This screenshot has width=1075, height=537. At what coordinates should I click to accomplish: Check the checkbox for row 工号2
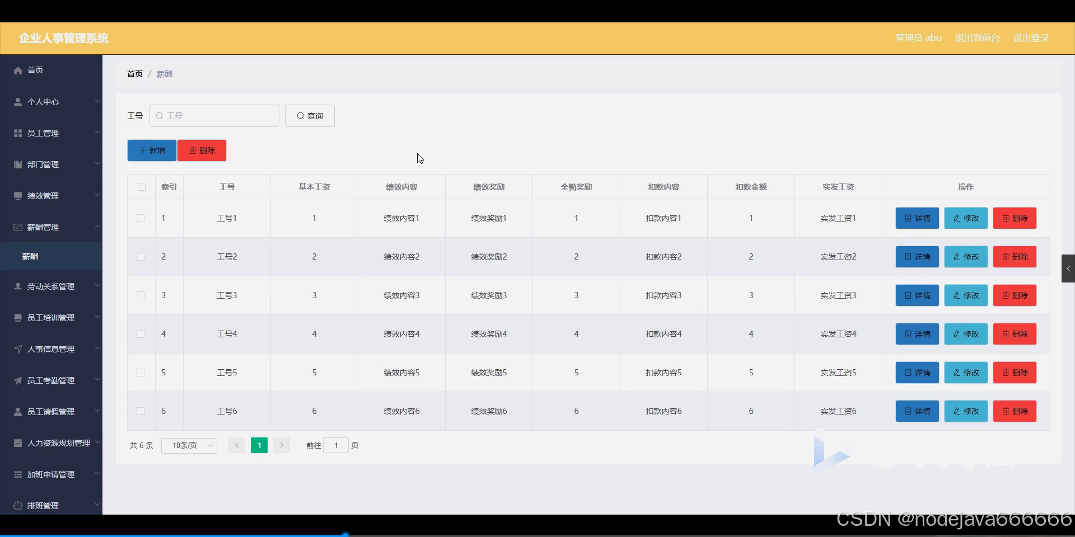(x=141, y=257)
